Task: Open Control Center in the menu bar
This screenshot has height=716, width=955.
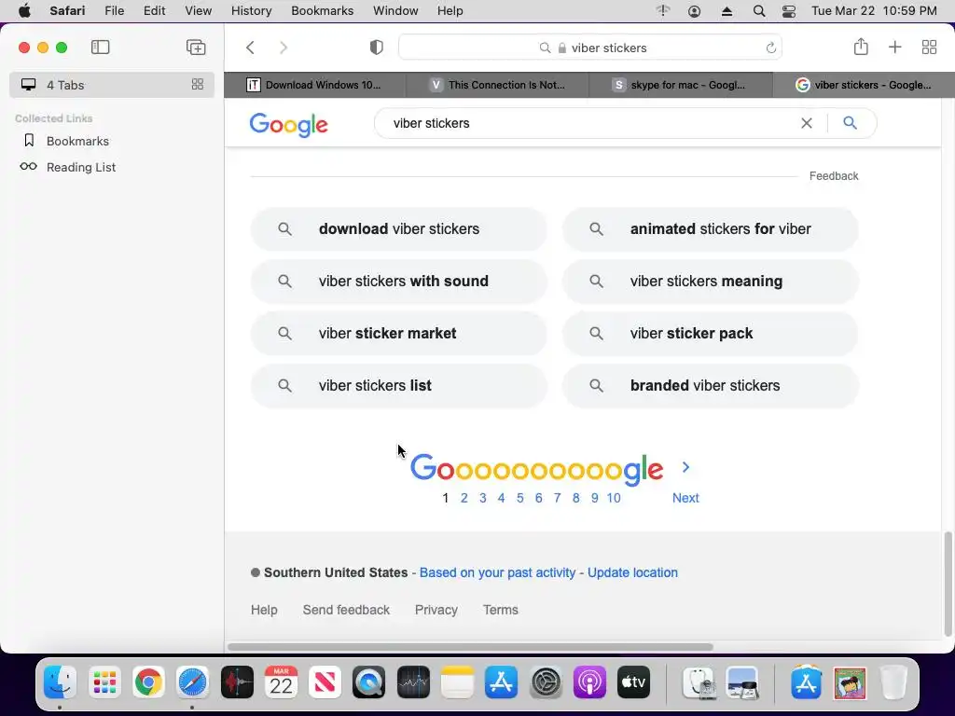Action: point(789,11)
